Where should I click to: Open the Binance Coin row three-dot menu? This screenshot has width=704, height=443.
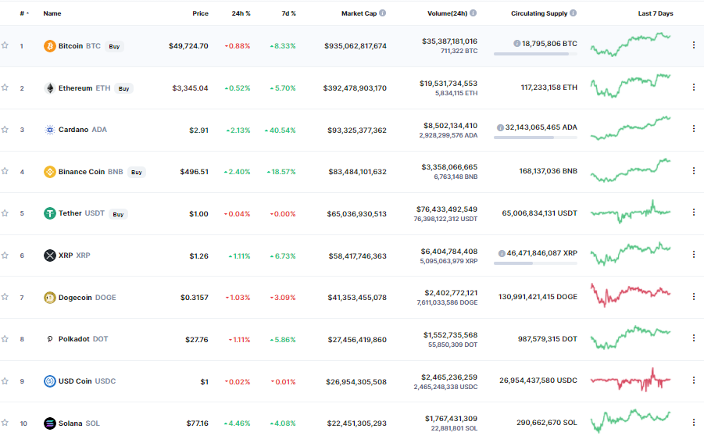pyautogui.click(x=694, y=170)
